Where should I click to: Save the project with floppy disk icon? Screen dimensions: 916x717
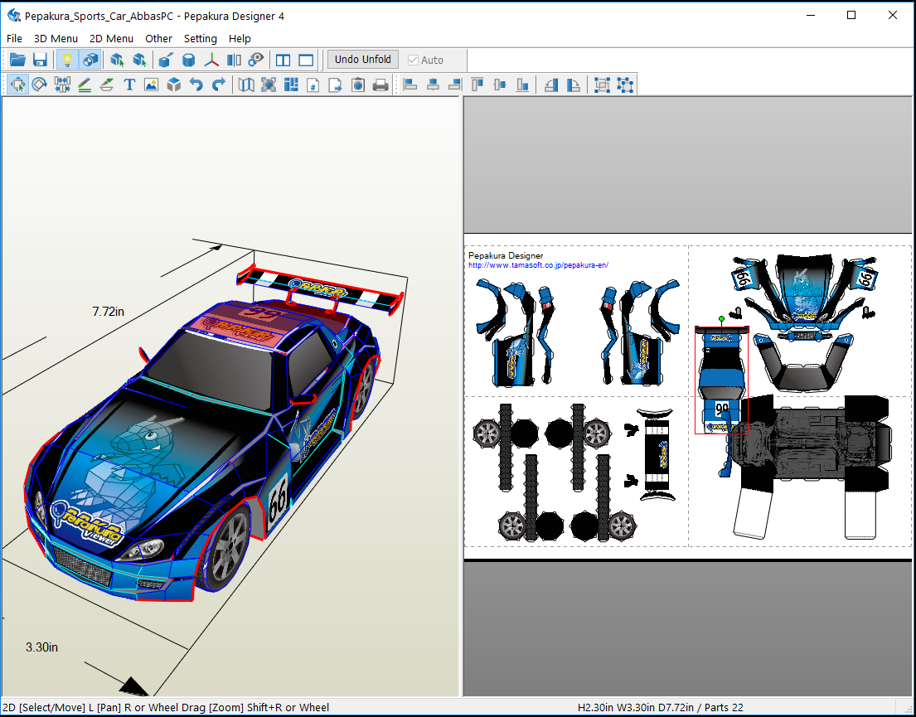[40, 60]
